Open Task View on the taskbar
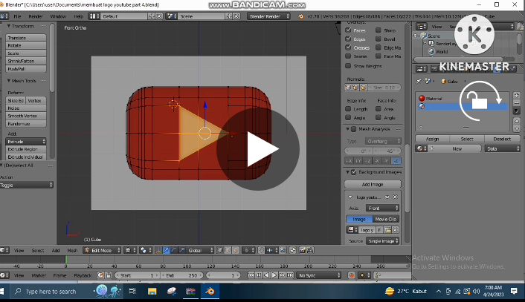The width and height of the screenshot is (525, 302). [x=132, y=292]
